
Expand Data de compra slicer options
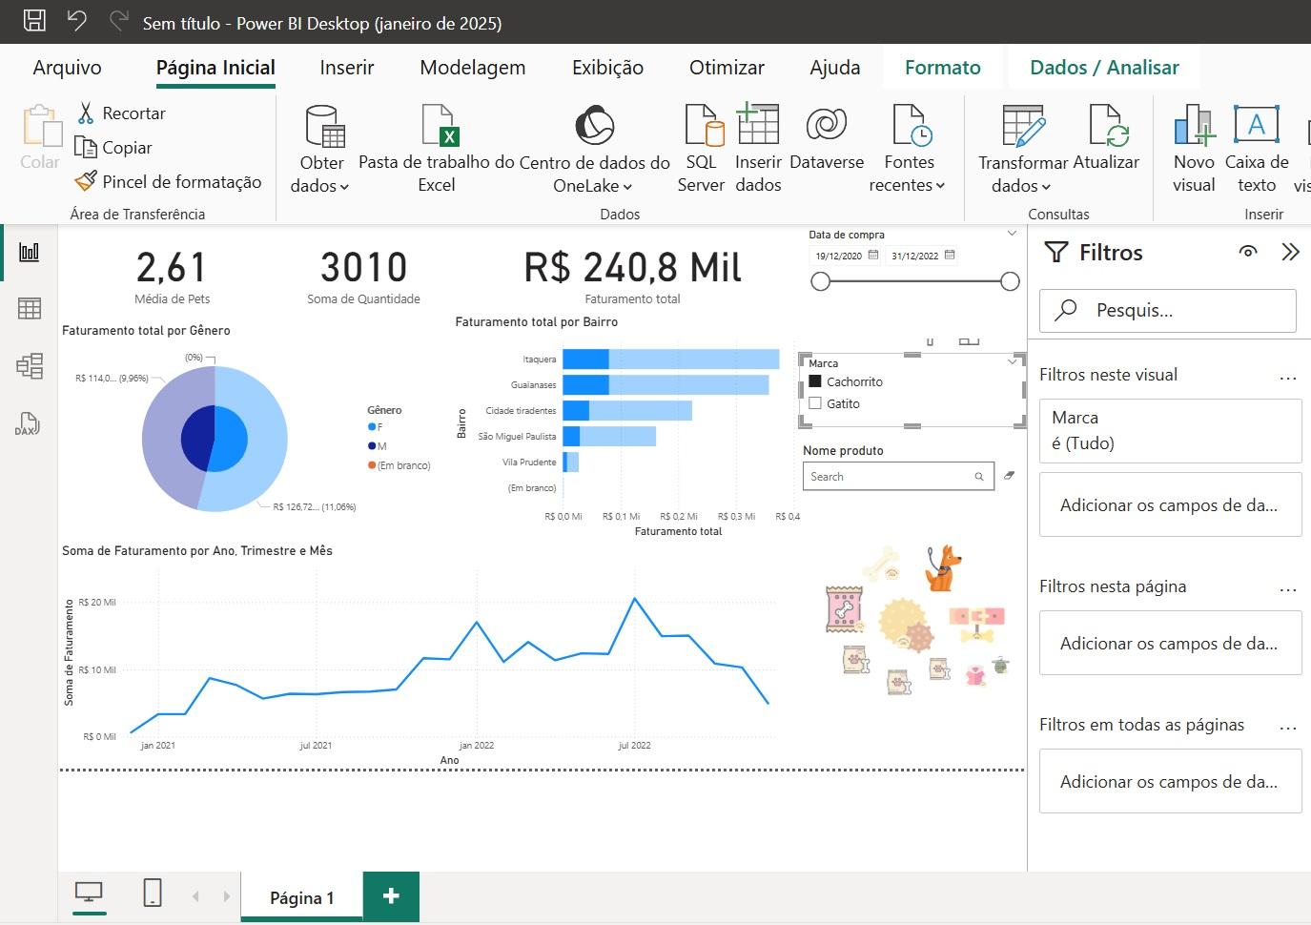[1012, 234]
